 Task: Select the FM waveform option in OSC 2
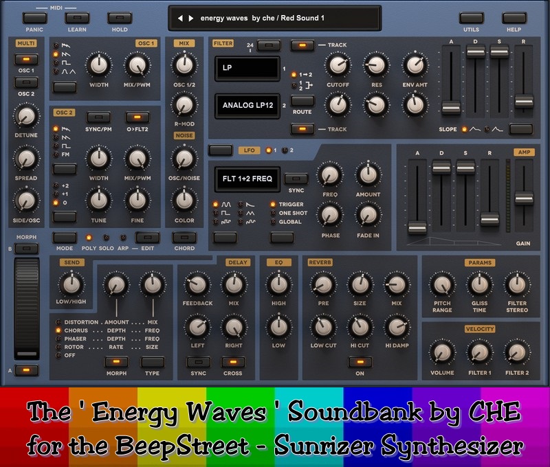click(56, 154)
